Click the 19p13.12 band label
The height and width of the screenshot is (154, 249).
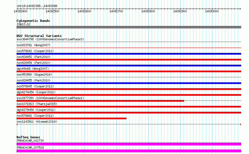(x=24, y=24)
